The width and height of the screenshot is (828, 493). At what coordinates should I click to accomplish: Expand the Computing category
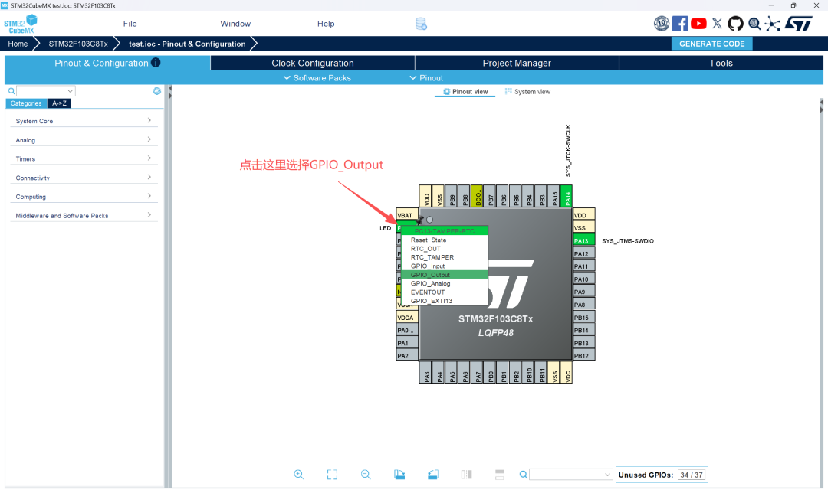click(x=84, y=196)
